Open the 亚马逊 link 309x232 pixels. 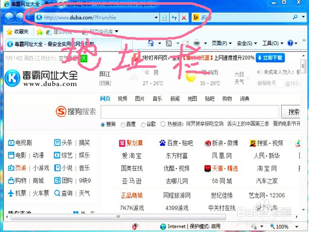(132, 181)
